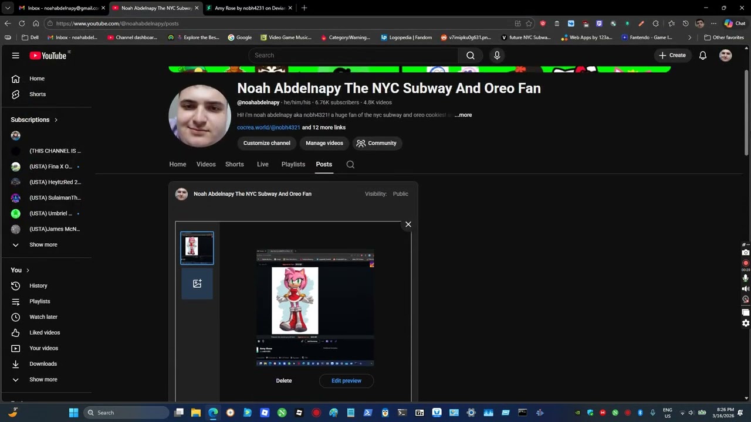The height and width of the screenshot is (422, 751).
Task: Open the browser Extensions puzzle icon
Action: click(655, 23)
